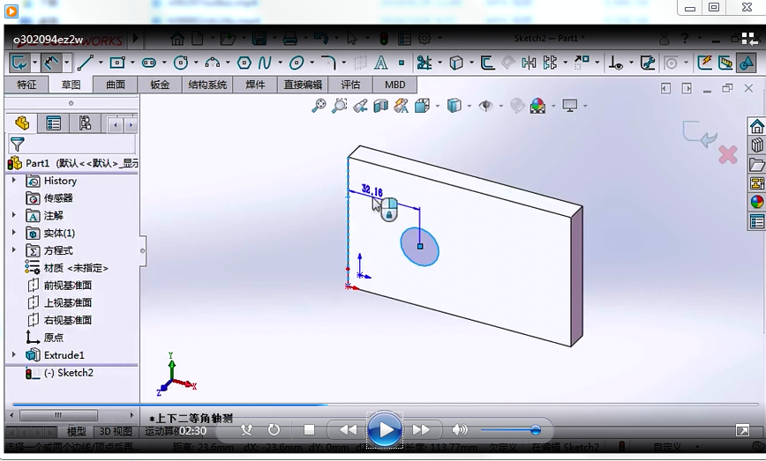Screen dimensions: 766x461
Task: Select the Circle sketch tool
Action: (x=181, y=63)
